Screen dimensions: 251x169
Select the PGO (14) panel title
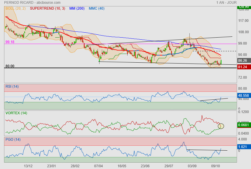coord(13,140)
